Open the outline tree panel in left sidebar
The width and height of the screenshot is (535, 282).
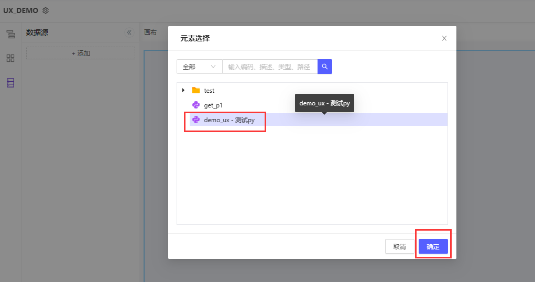pyautogui.click(x=10, y=35)
